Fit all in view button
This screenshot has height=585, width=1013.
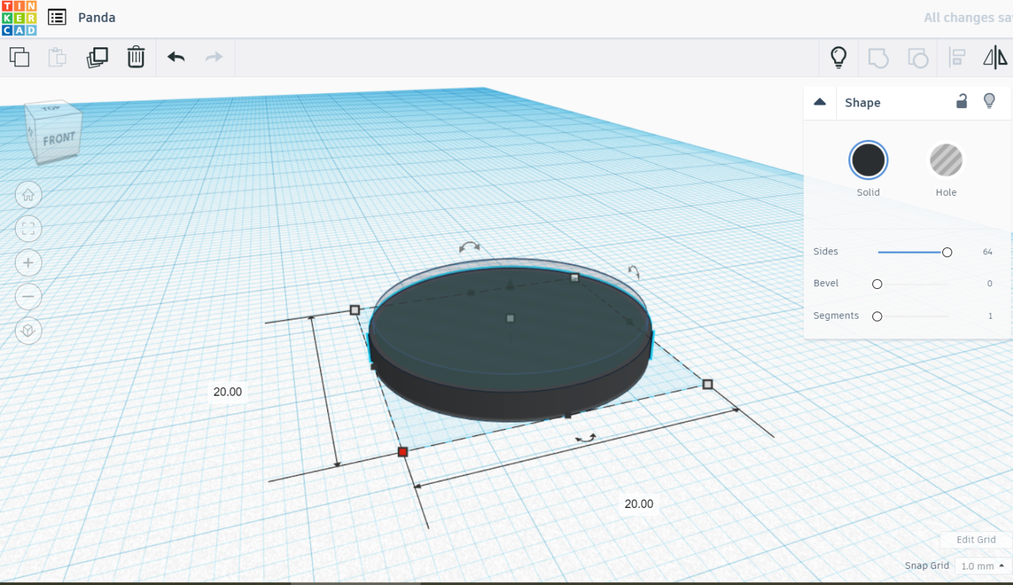coord(28,229)
